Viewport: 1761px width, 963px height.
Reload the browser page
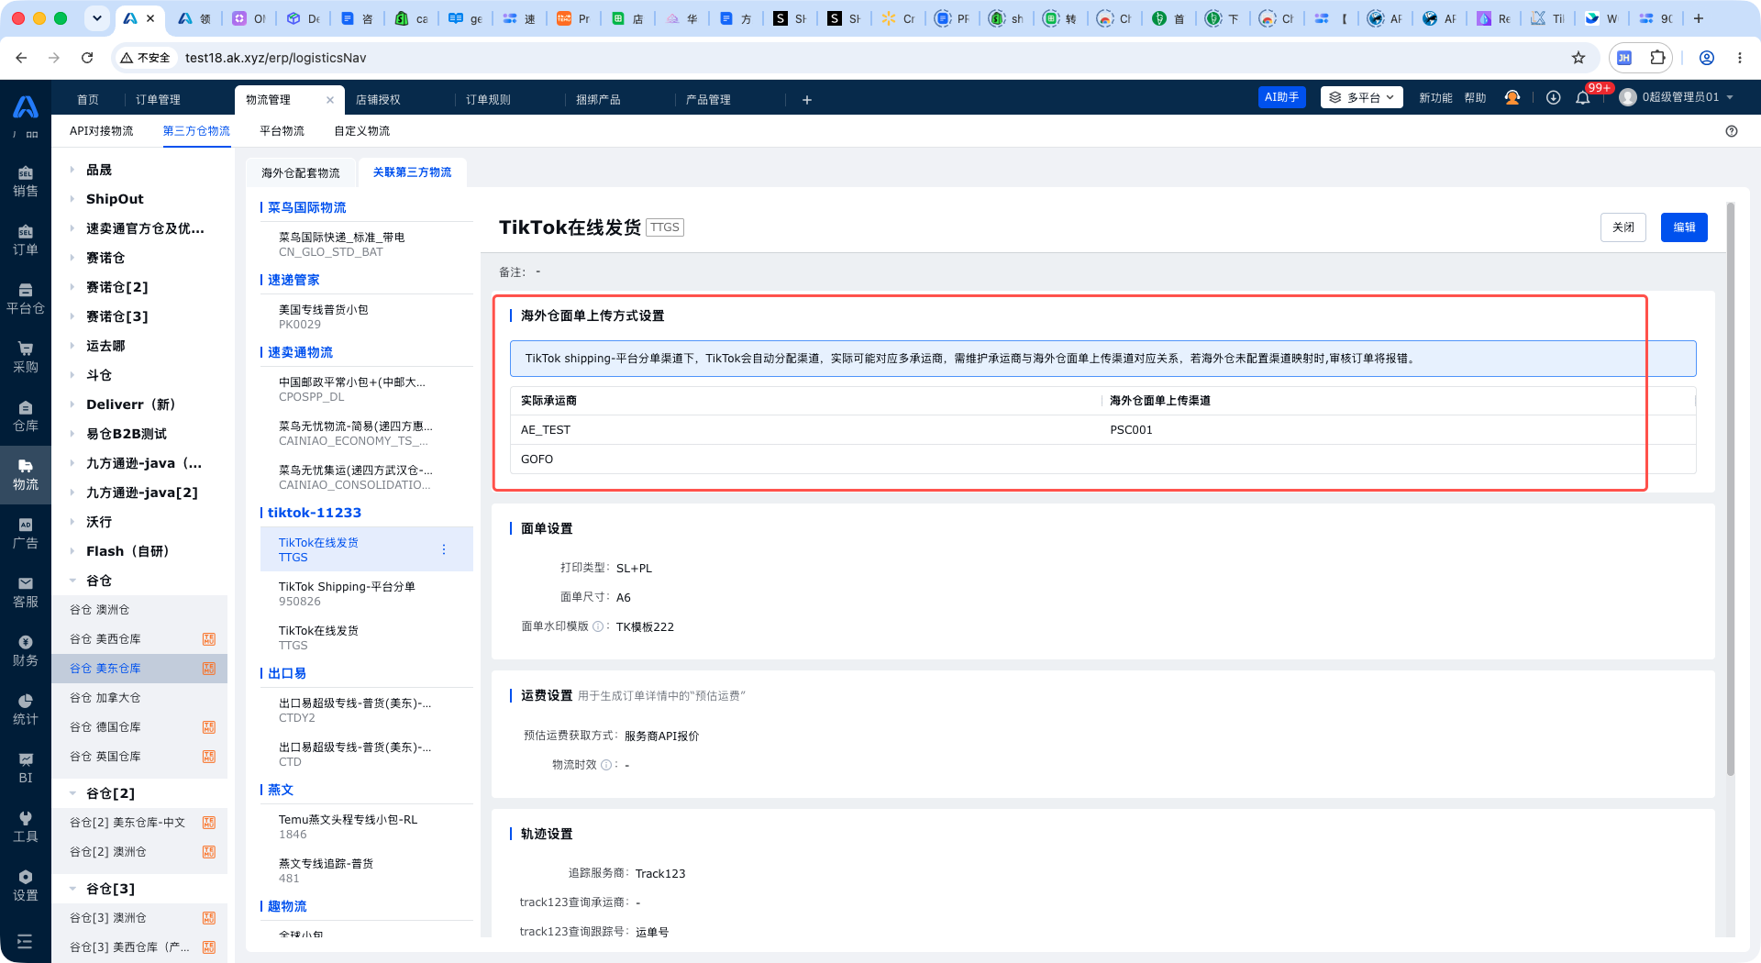pos(87,58)
